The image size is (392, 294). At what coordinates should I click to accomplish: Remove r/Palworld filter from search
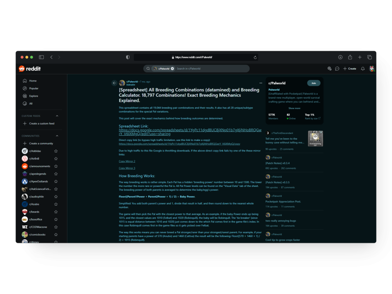172,69
